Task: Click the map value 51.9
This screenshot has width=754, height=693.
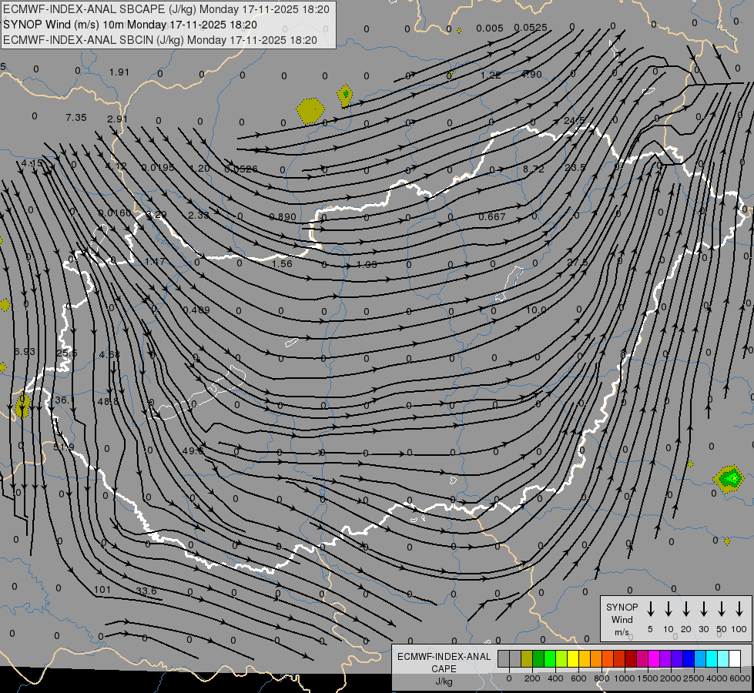Action: pos(63,447)
